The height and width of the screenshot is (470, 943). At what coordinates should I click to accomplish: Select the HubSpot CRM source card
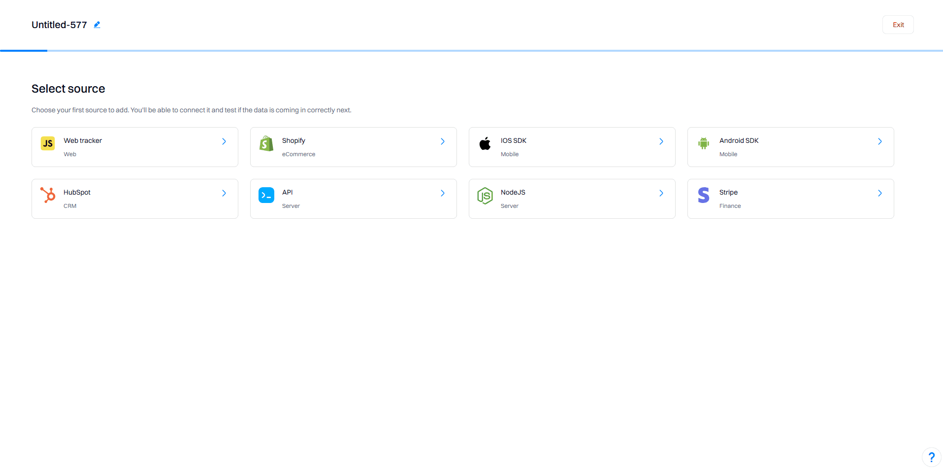pyautogui.click(x=134, y=199)
